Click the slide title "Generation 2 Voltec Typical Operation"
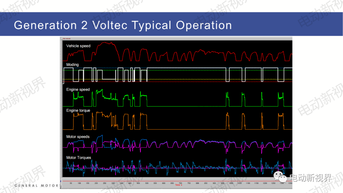The width and height of the screenshot is (343, 193). tap(123, 25)
